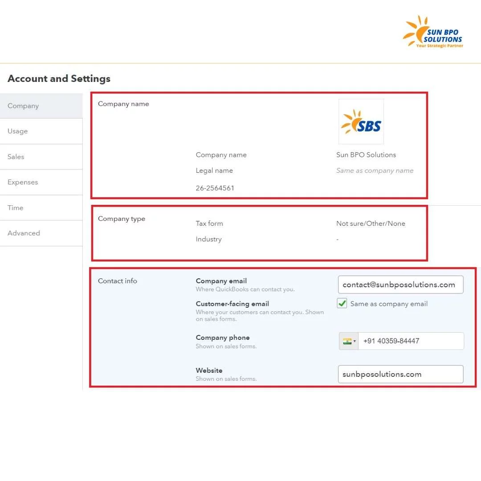Click the Company type section heading
Viewport: 481px width, 481px height.
(x=122, y=219)
